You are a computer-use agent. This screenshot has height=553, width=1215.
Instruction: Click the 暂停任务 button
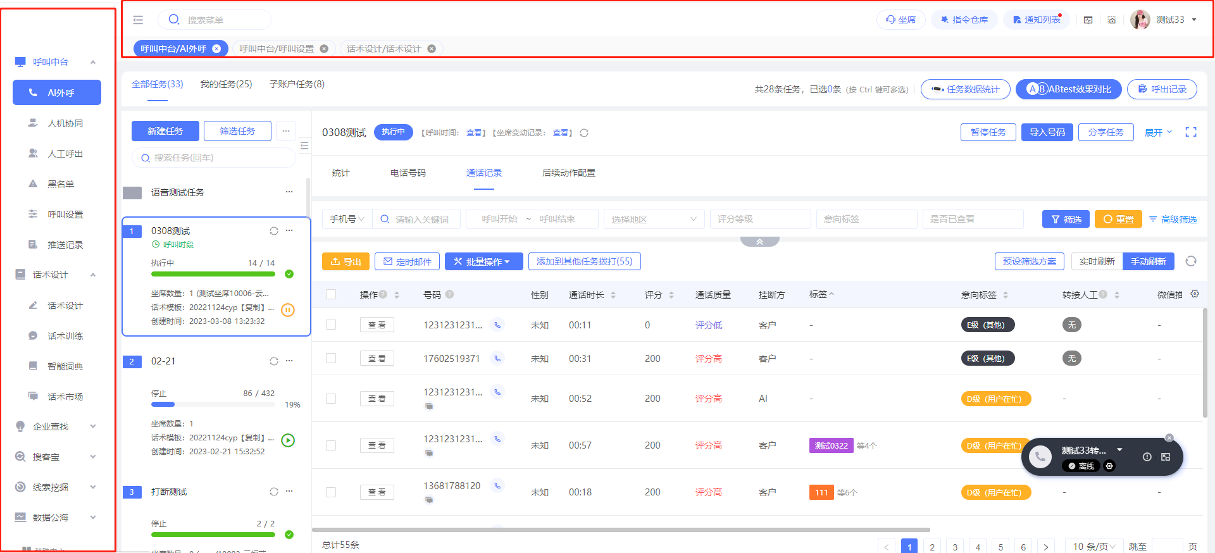click(988, 132)
